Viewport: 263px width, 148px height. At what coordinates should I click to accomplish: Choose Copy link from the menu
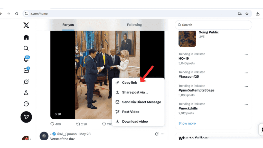click(129, 83)
